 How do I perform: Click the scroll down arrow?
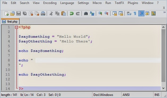coord(163,88)
